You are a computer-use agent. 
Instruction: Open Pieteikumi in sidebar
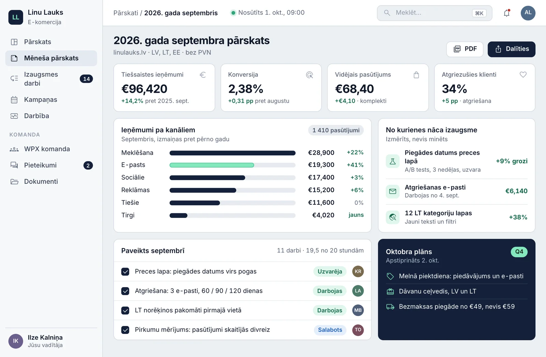pos(51,165)
